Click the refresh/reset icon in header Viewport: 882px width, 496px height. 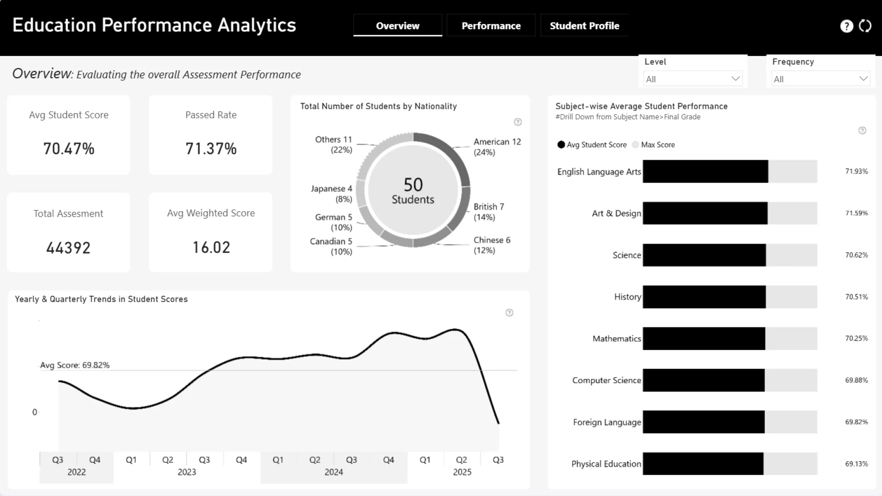point(865,26)
